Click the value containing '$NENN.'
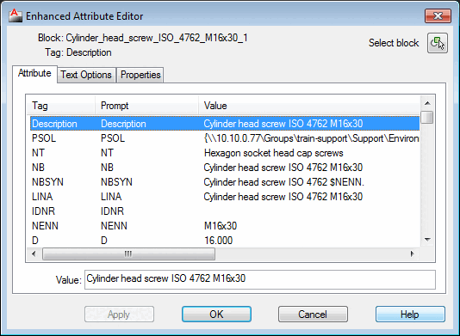This screenshot has width=460, height=336. point(283,182)
